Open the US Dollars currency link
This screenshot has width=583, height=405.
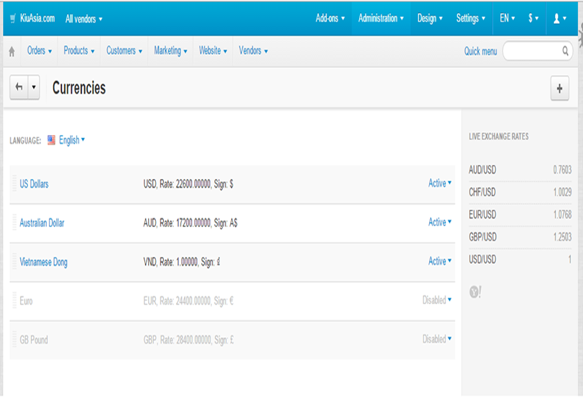click(34, 184)
